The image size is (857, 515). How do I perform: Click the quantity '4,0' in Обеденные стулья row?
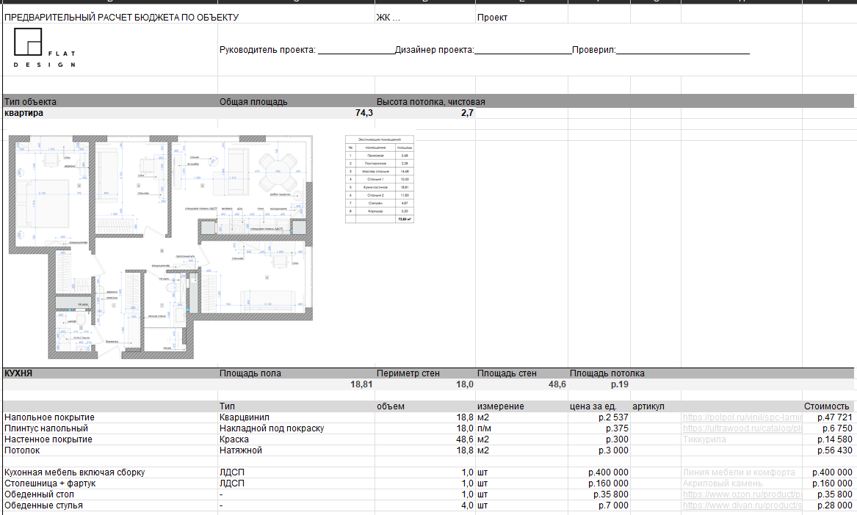click(x=467, y=505)
